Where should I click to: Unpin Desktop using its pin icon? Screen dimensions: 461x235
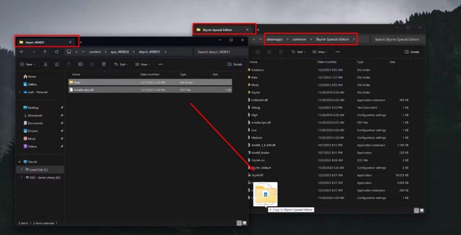pyautogui.click(x=62, y=108)
